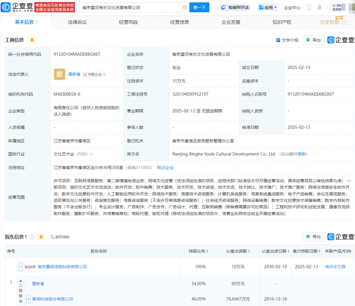This screenshot has width=355, height=306.
Task: Click the 章 legal representative avatar
Action: pos(60,74)
